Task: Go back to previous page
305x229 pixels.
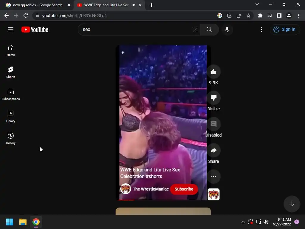Action: pos(7,16)
